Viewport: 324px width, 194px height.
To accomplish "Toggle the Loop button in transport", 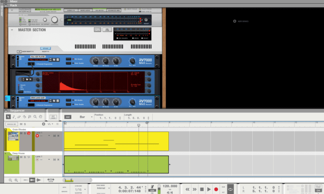I will [x=230, y=189].
